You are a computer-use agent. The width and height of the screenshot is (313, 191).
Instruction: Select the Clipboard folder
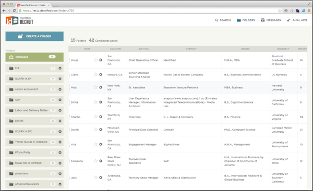click(34, 57)
